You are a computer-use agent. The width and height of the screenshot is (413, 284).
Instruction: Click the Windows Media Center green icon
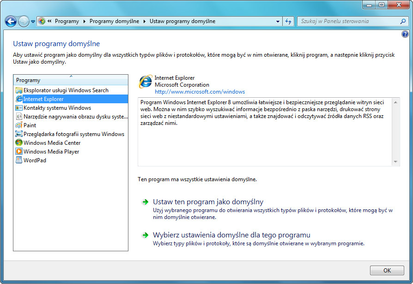18,142
